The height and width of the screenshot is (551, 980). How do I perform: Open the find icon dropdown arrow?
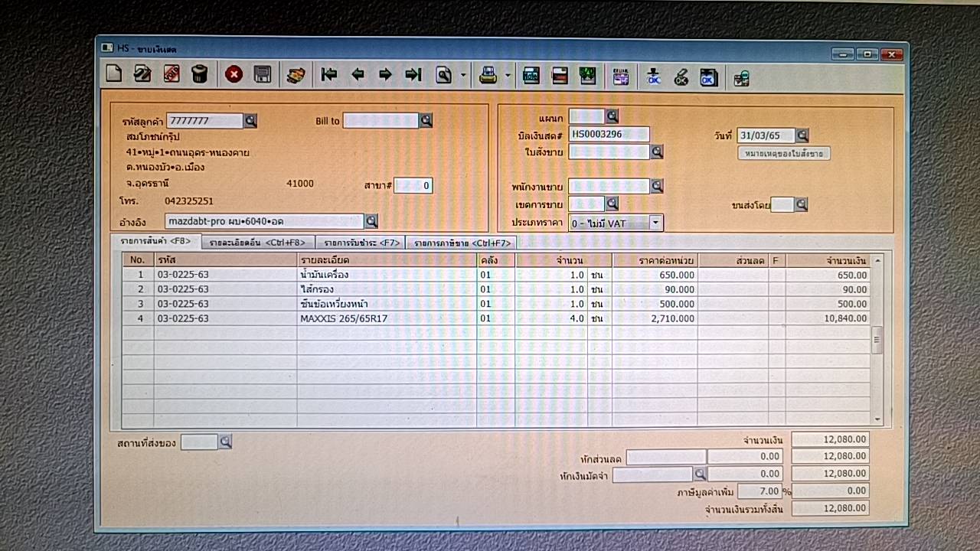(x=463, y=75)
